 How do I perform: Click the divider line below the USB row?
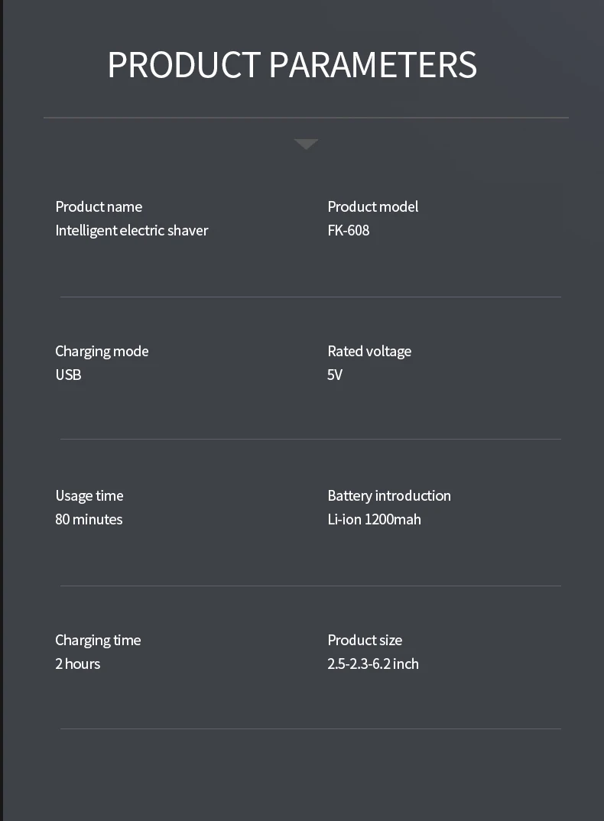[x=310, y=439]
